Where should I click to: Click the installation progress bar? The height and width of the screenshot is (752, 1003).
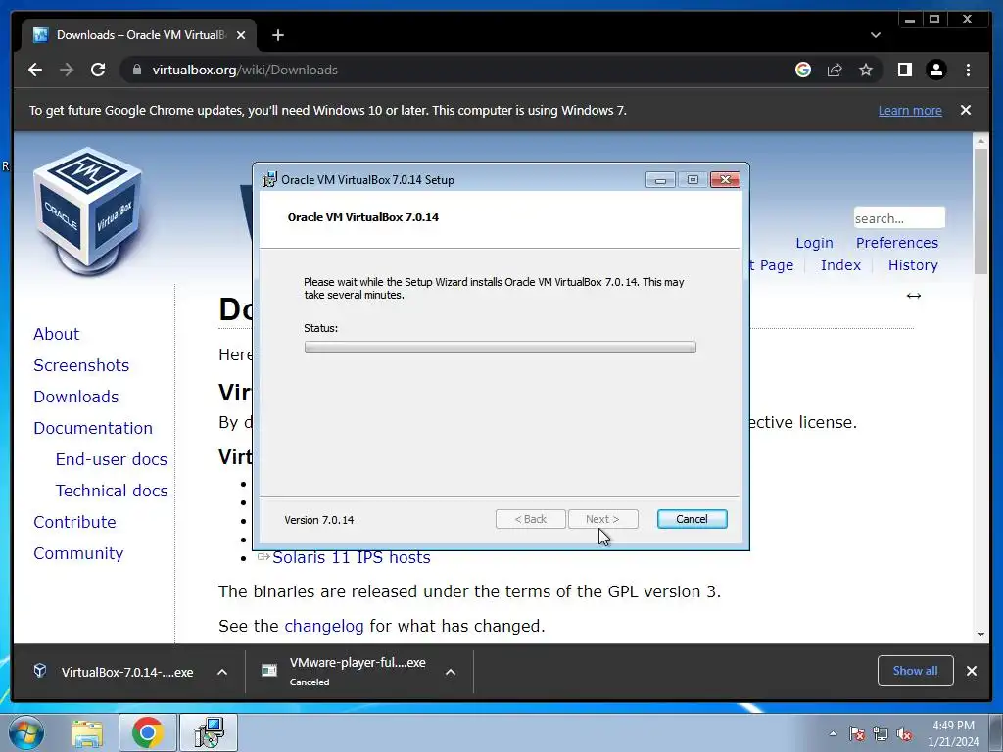click(501, 348)
